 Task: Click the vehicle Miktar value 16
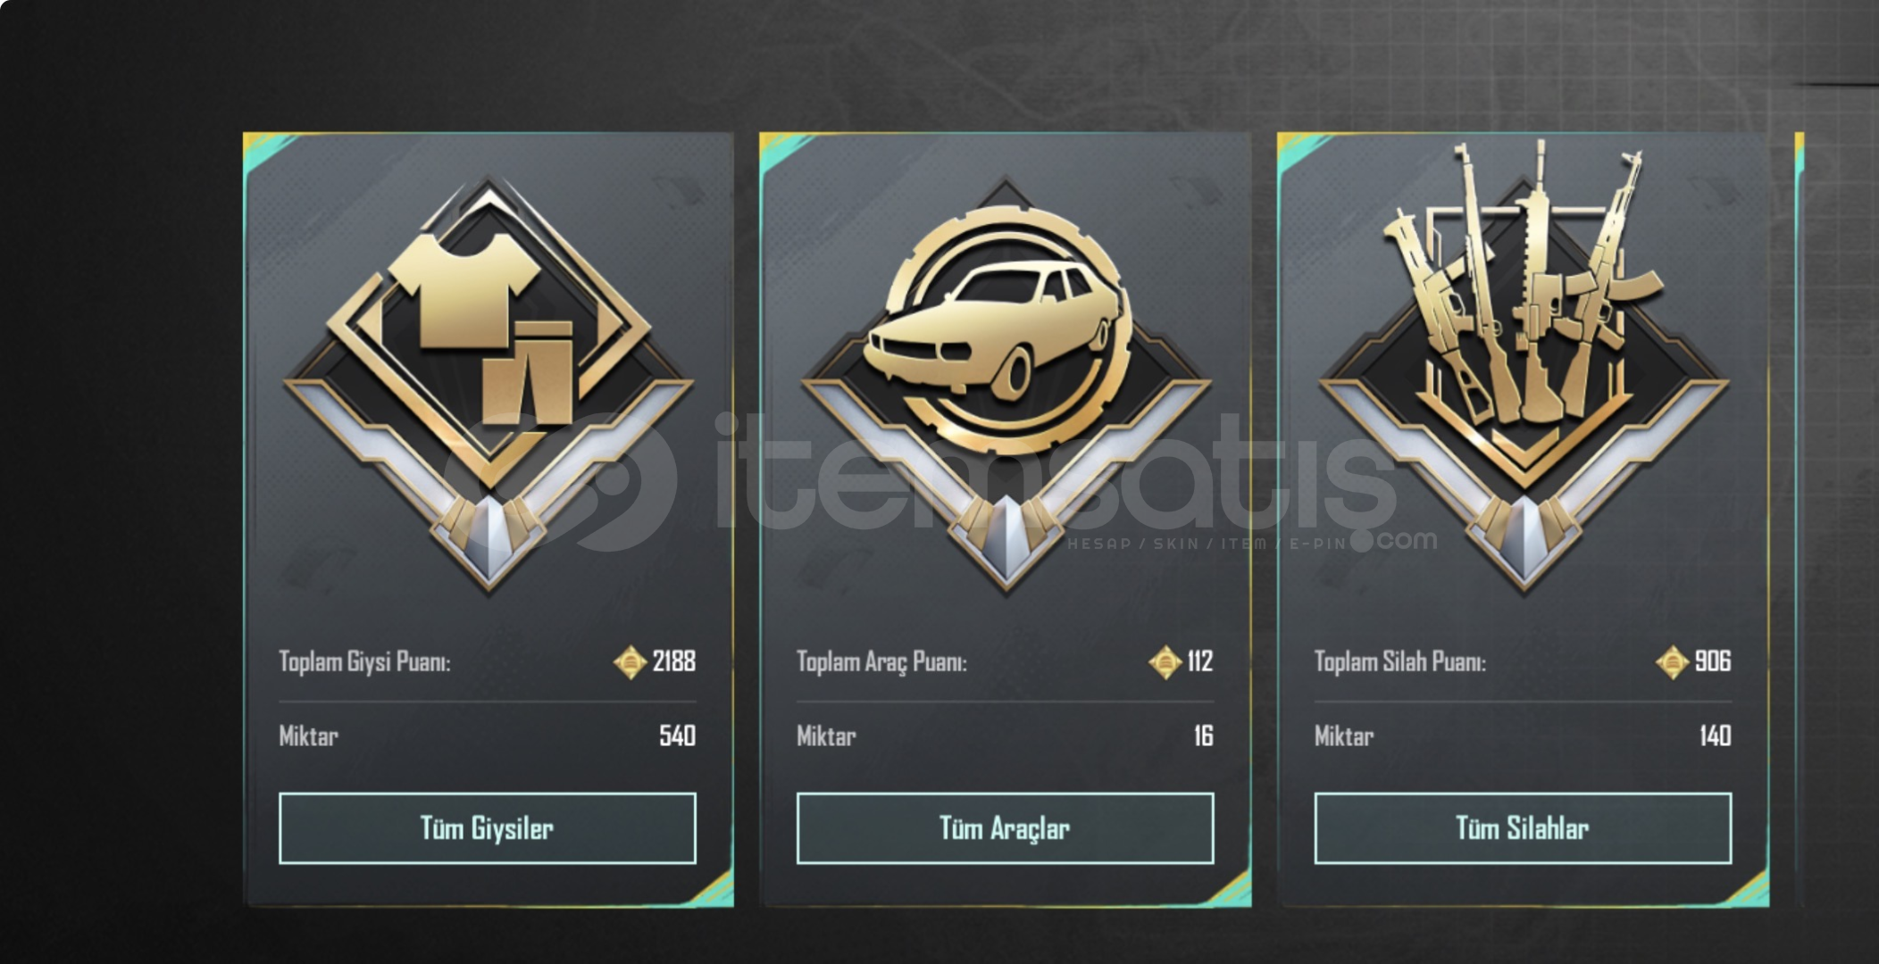tap(1203, 735)
